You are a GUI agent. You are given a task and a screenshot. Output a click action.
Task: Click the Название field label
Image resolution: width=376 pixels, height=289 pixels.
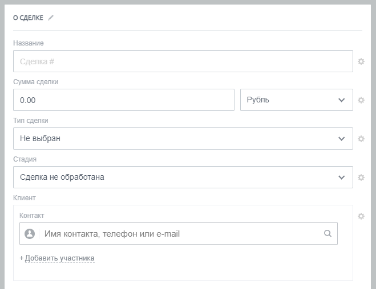tap(28, 43)
